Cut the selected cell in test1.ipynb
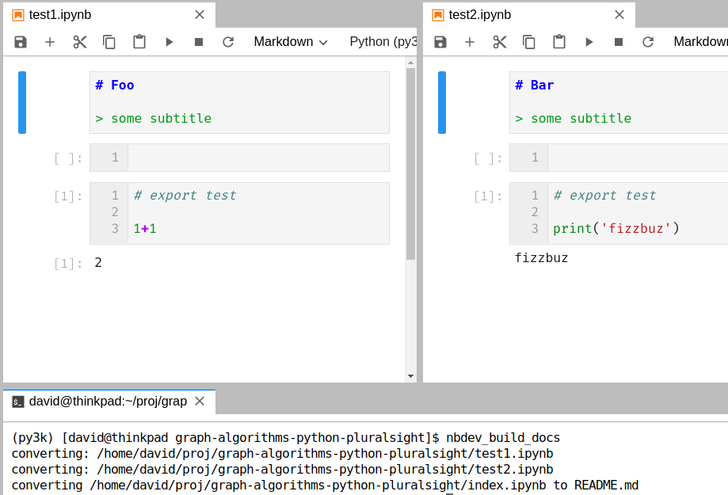The image size is (728, 495). 79,42
